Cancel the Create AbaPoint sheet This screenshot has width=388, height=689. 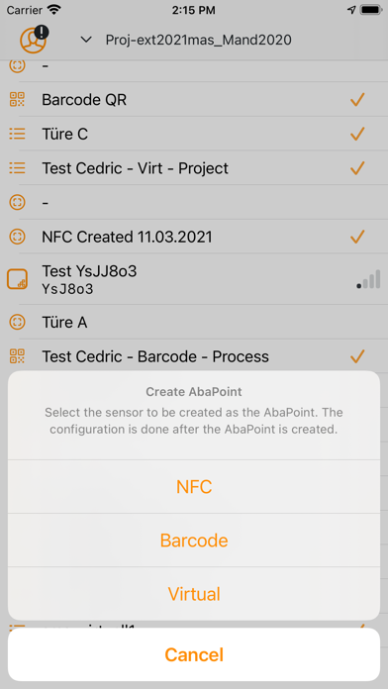194,654
